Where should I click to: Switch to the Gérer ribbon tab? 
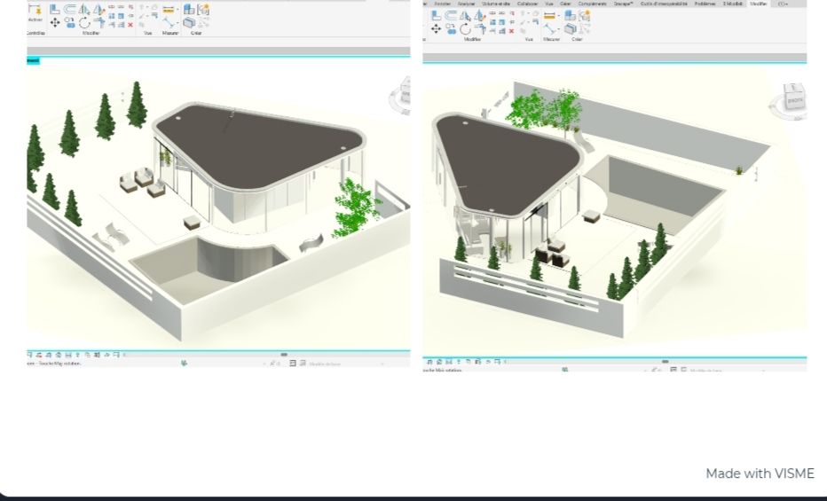tap(564, 4)
